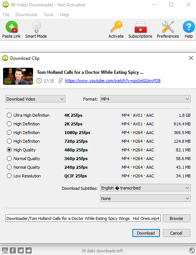Viewport: 196px width, 255px height.
Task: Open the Downloads menu
Action: tap(26, 15)
